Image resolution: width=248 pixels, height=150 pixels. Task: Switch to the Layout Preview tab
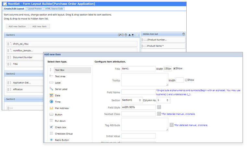pyautogui.click(x=35, y=9)
